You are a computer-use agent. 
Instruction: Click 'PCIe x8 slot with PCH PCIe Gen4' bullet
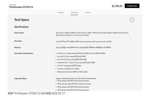point(73,90)
